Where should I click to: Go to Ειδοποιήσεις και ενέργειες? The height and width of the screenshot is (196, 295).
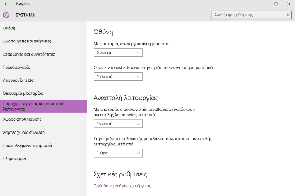coord(27,41)
